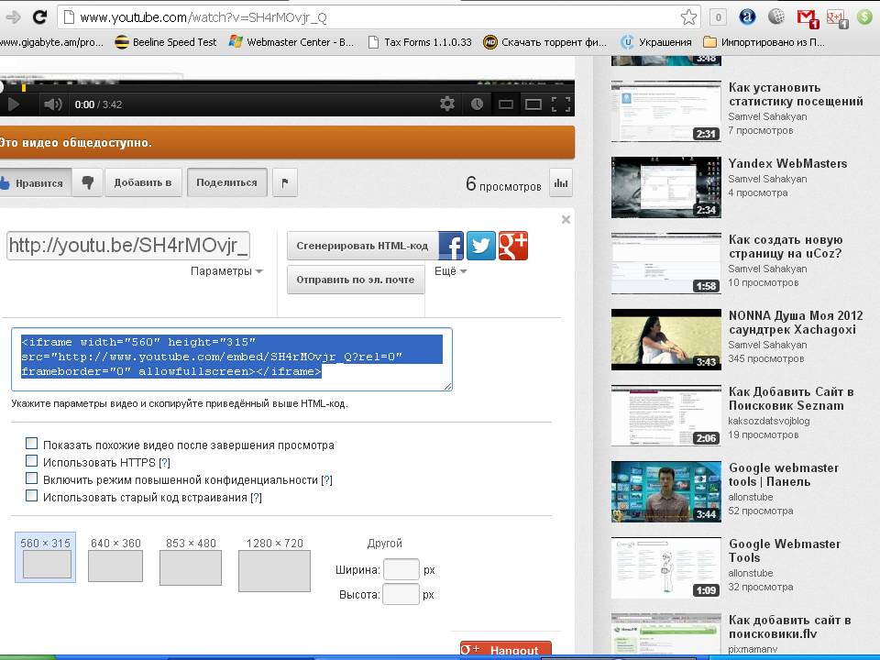Open the Gmail extension icon
880x660 pixels.
click(807, 17)
